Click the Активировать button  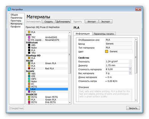tap(34, 22)
